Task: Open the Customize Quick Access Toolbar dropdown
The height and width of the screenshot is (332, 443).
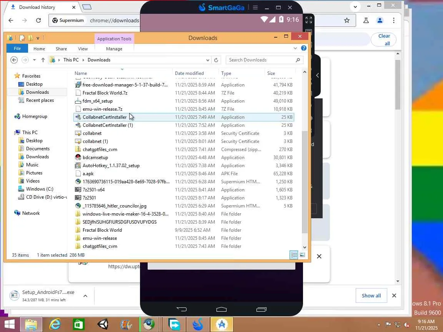Action: pyautogui.click(x=38, y=38)
